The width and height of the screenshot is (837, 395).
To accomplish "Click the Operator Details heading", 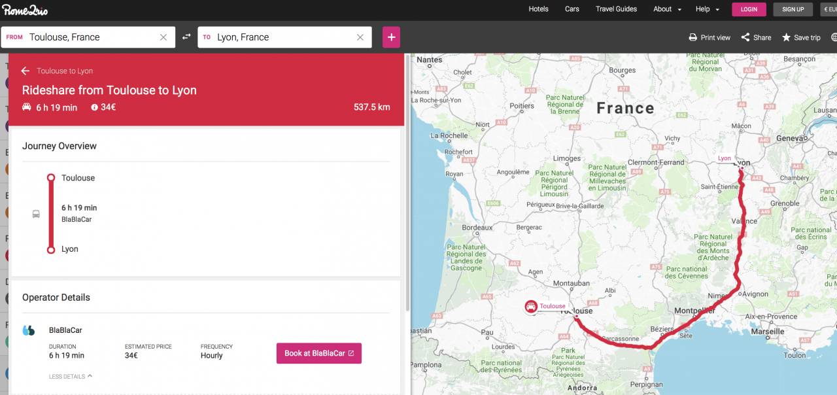I will [56, 297].
